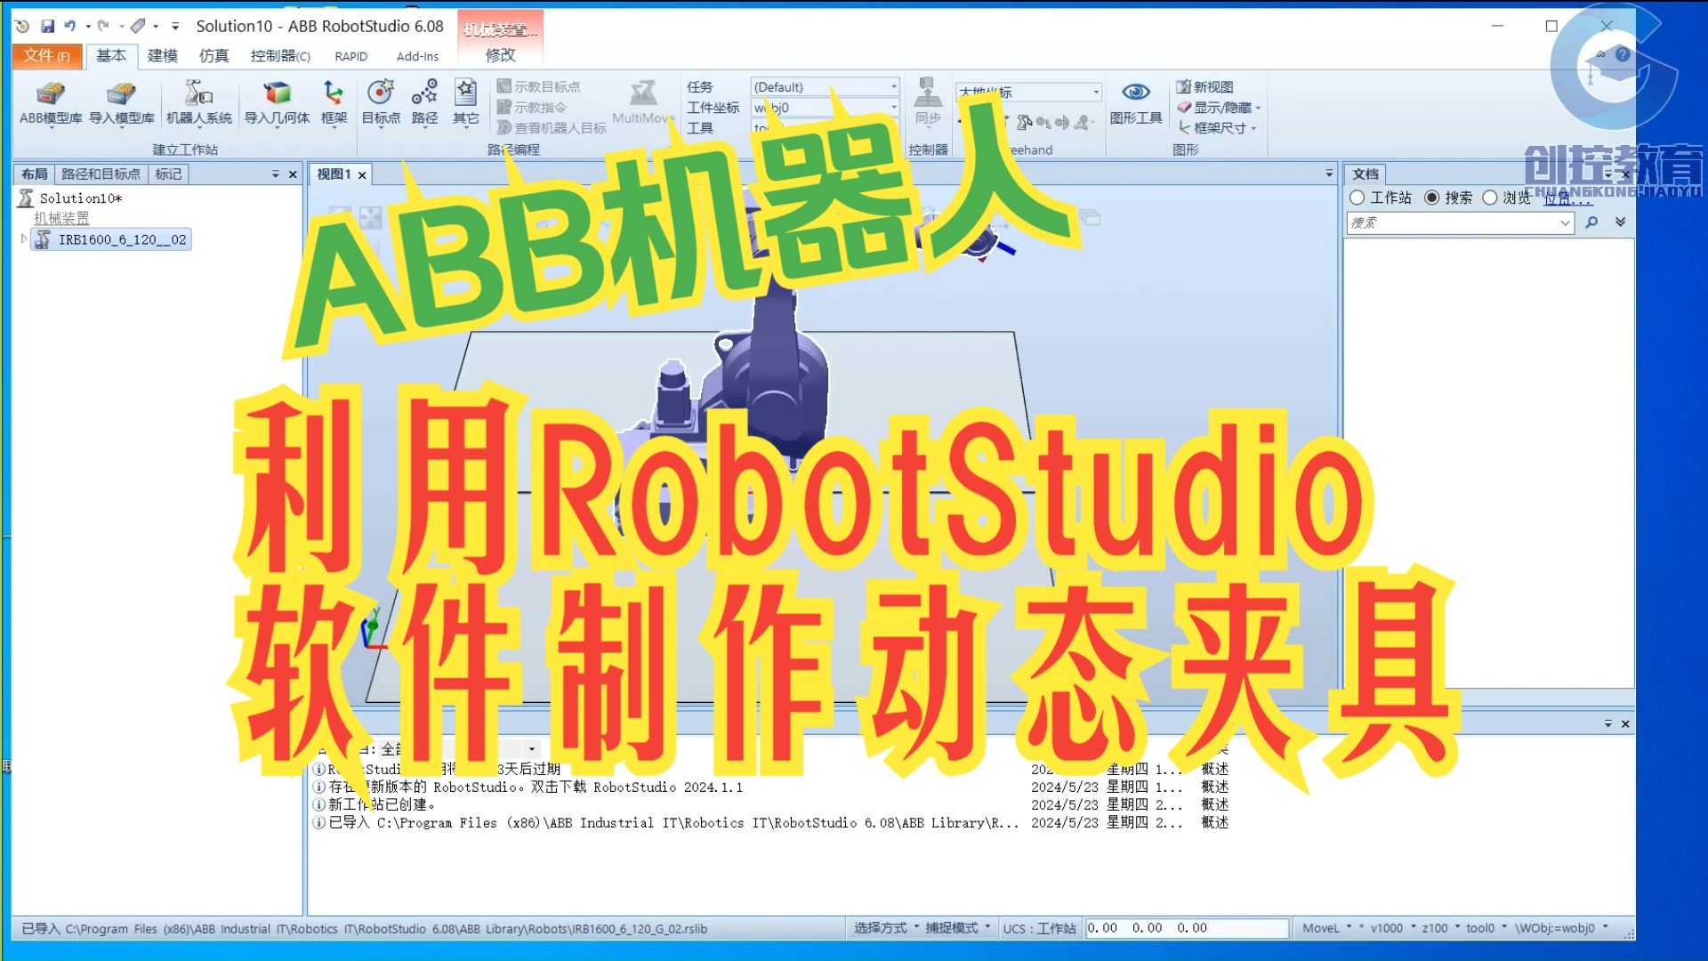1708x961 pixels.
Task: Switch to the 标记 panel tab
Action: pos(168,174)
